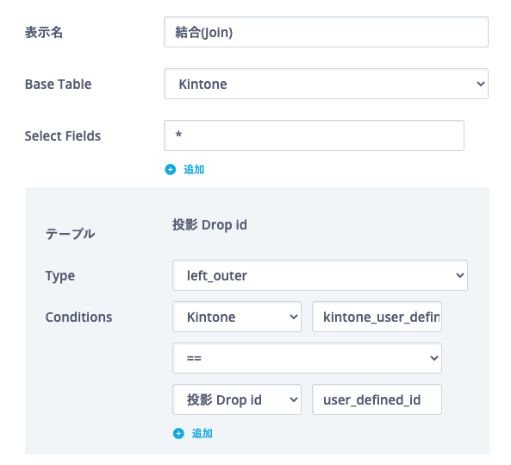
Task: Open the == operator dropdown
Action: [x=307, y=358]
